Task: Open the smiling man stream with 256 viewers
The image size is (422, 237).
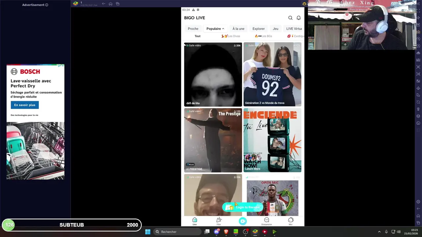Action: (x=213, y=195)
